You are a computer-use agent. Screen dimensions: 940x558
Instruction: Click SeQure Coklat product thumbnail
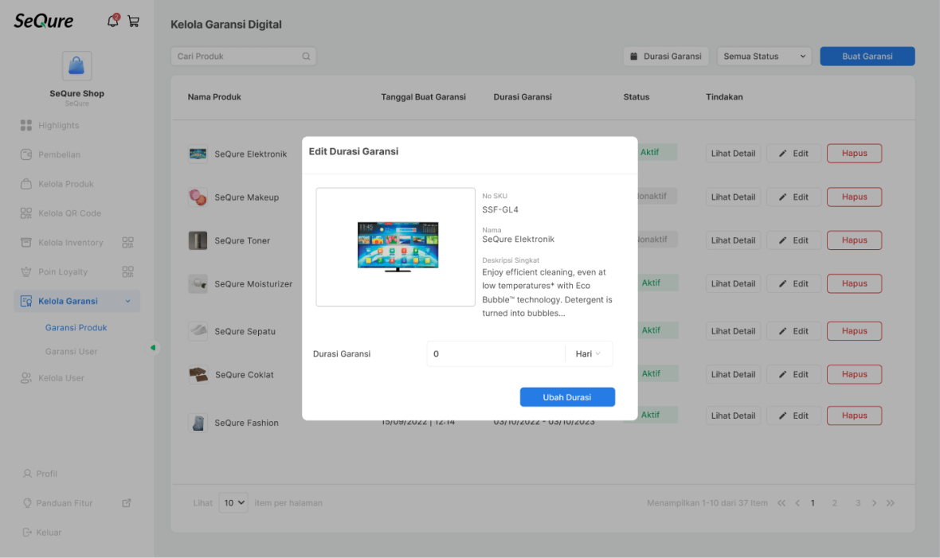(x=198, y=375)
